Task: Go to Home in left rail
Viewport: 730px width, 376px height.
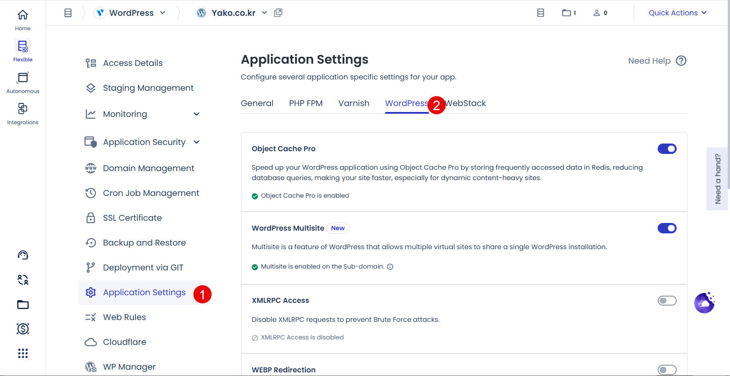Action: pyautogui.click(x=23, y=20)
